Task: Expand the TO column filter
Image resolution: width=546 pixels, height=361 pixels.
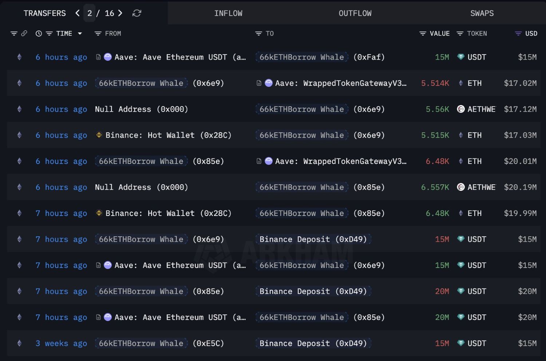Action: point(258,33)
